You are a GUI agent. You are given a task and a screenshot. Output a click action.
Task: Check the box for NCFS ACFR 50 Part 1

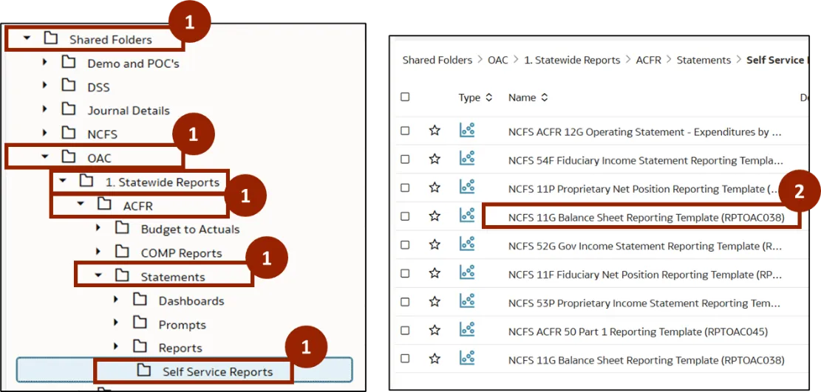click(x=405, y=330)
